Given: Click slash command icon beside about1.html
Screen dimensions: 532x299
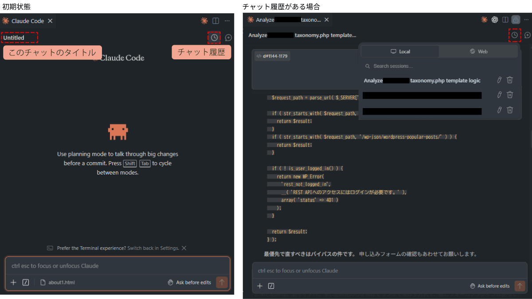Looking at the screenshot, I should pyautogui.click(x=26, y=282).
